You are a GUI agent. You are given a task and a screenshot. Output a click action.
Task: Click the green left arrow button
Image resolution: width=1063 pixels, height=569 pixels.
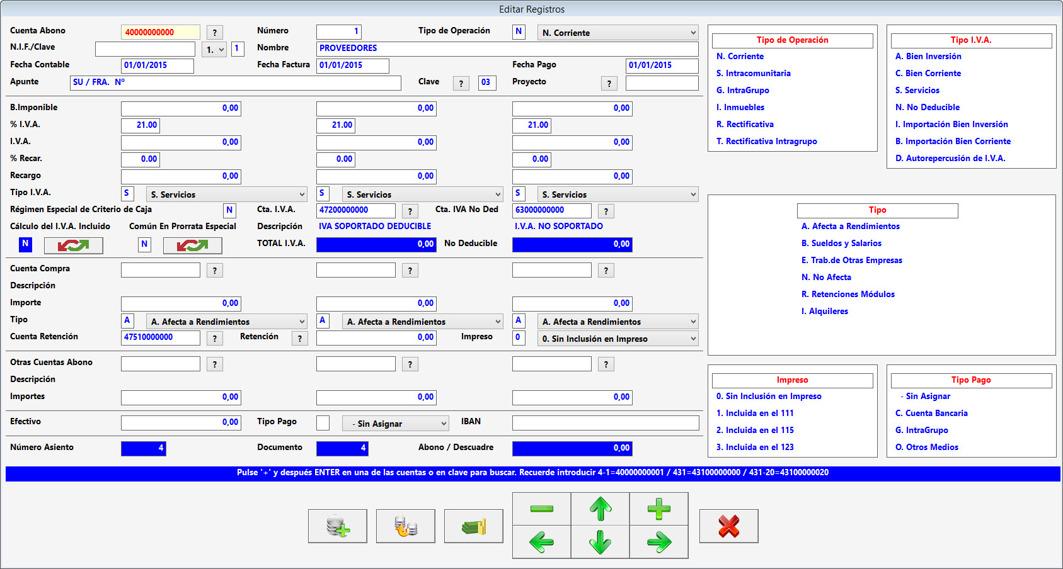(542, 542)
